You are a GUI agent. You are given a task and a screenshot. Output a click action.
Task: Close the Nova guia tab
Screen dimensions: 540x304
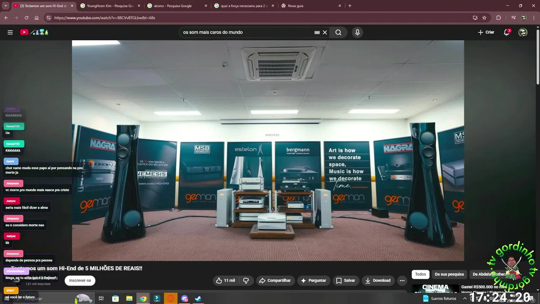340,6
